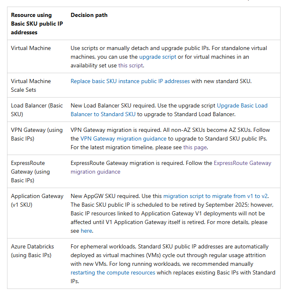Open 'ExpressRoute Gateway migration guidance' link
Image resolution: width=293 pixels, height=291 pixels.
coord(171,167)
